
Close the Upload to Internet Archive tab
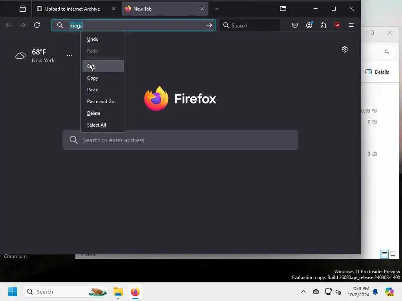click(114, 9)
